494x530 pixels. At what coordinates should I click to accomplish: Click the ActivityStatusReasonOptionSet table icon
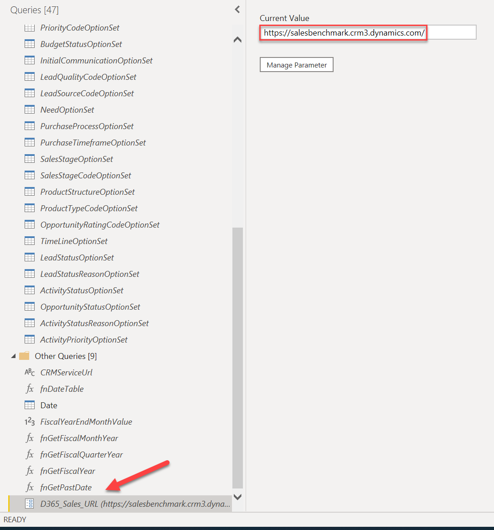point(29,323)
